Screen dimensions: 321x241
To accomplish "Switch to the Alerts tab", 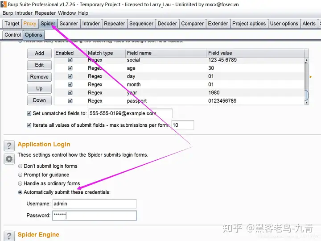I will [x=309, y=24].
